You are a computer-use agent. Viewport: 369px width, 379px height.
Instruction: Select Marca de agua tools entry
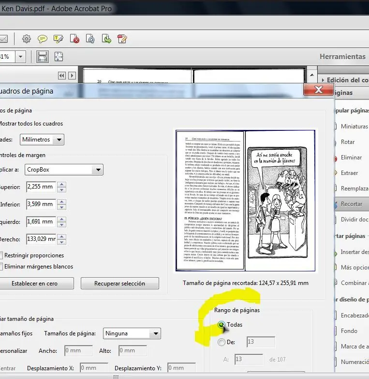coord(352,347)
